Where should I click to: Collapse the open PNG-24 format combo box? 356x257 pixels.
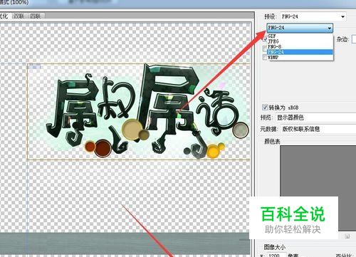point(300,28)
